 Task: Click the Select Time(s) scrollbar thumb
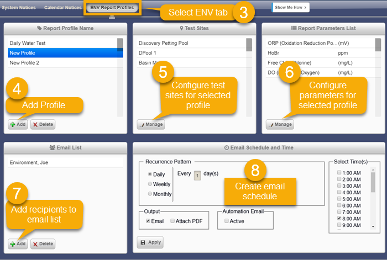(x=373, y=182)
